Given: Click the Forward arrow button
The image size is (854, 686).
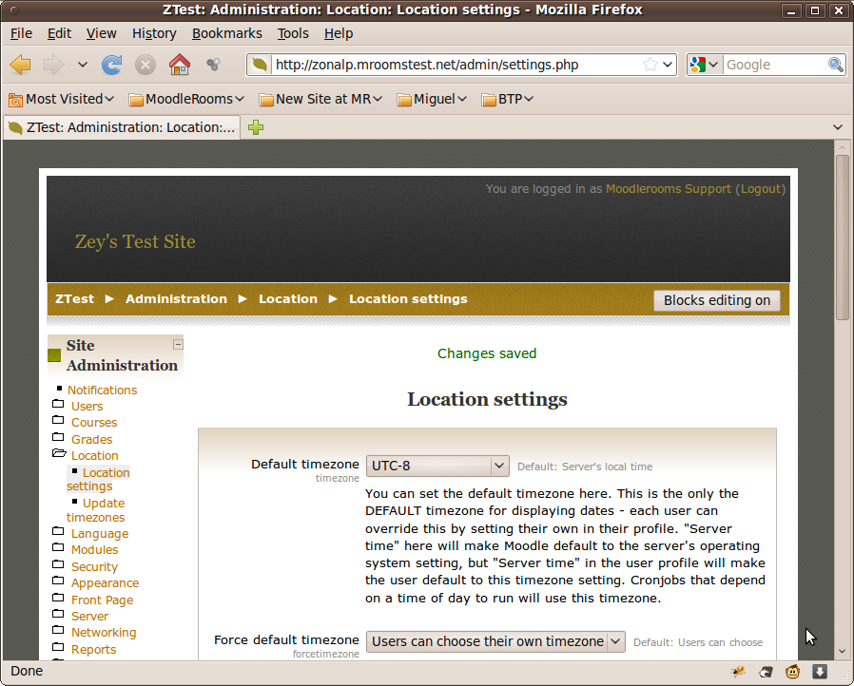Looking at the screenshot, I should click(x=53, y=65).
